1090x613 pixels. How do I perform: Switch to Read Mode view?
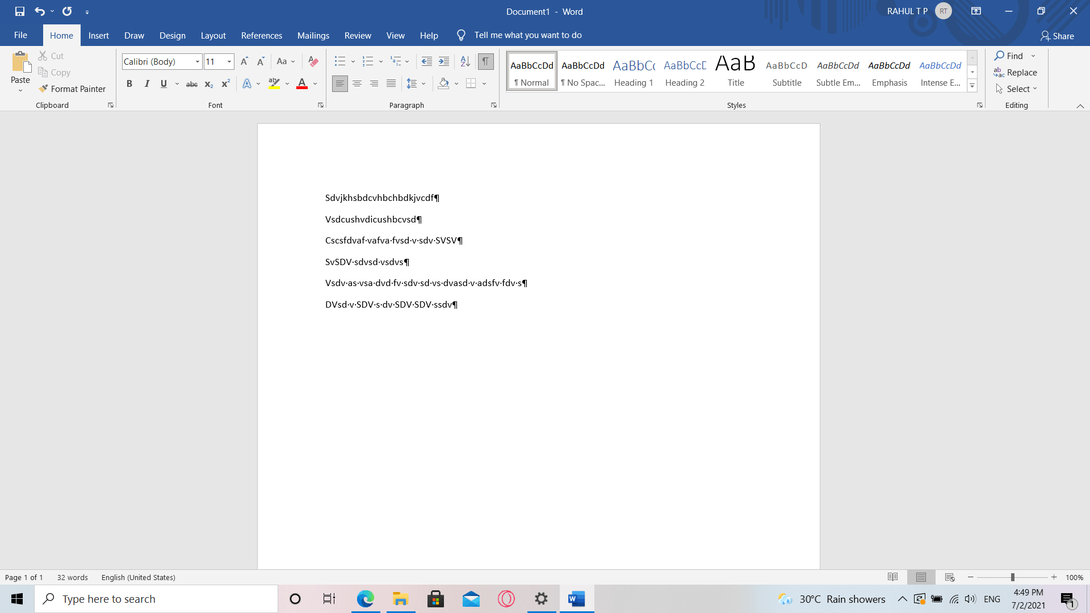[892, 577]
